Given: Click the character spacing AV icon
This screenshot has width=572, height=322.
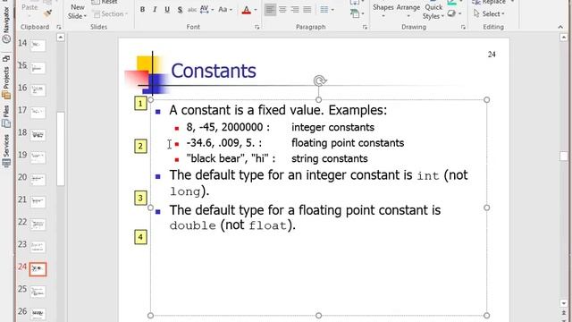Looking at the screenshot, I should click(204, 10).
